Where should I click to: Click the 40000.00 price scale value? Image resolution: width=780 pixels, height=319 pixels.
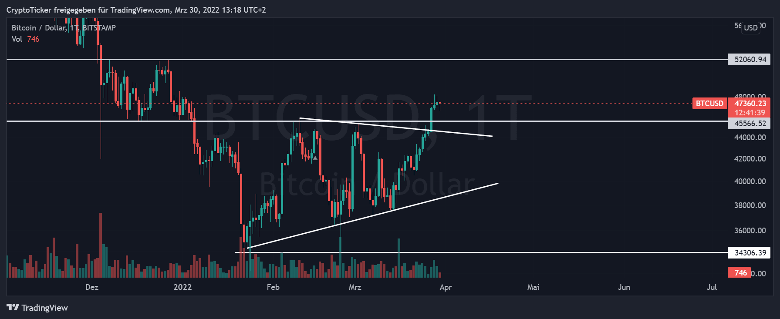pyautogui.click(x=750, y=181)
